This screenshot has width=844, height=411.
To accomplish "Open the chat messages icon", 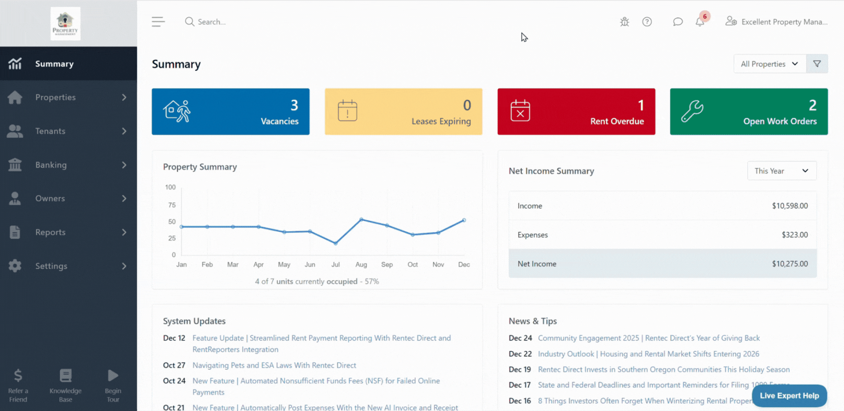I will click(x=677, y=22).
